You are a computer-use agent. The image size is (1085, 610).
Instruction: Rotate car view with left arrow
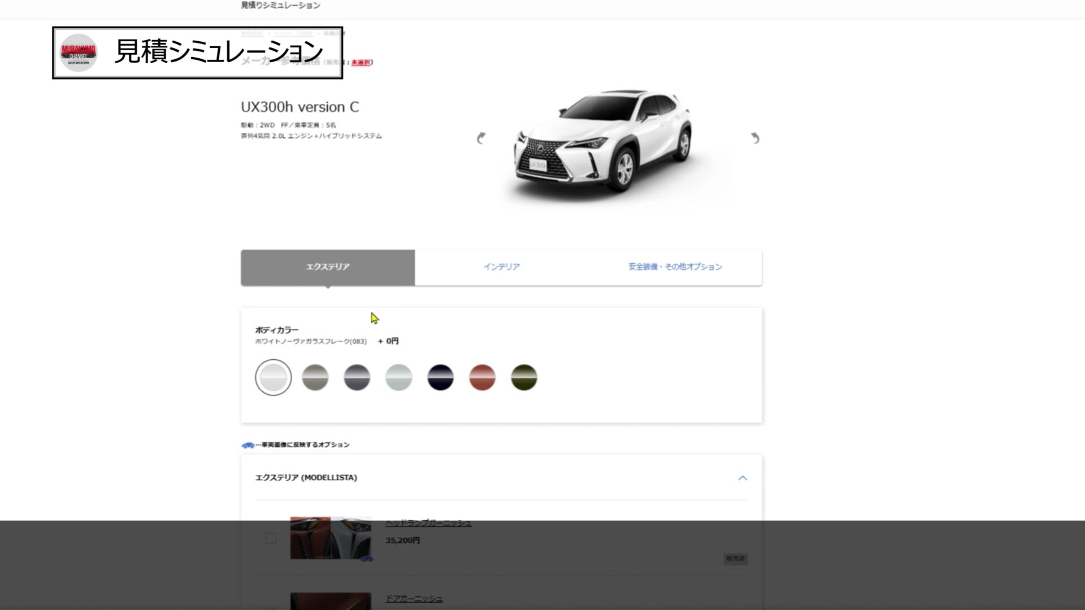click(x=481, y=138)
